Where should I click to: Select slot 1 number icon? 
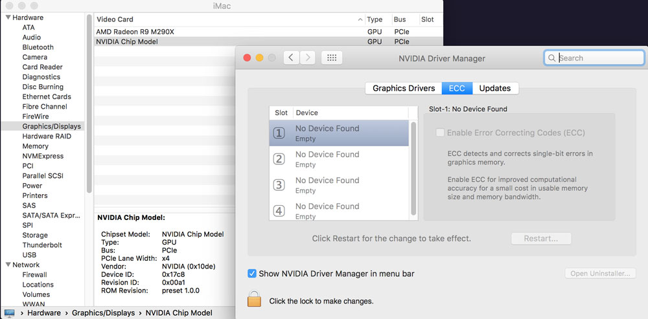point(279,133)
